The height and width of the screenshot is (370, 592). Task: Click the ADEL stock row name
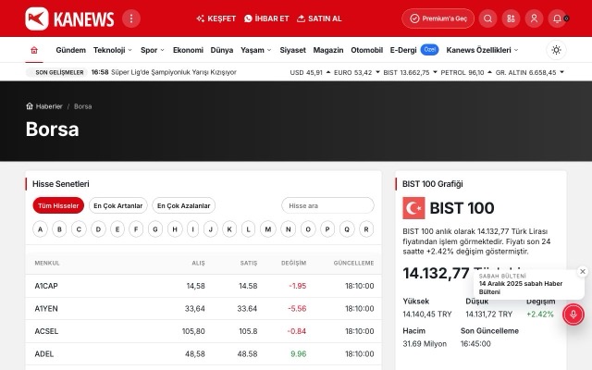[44, 353]
